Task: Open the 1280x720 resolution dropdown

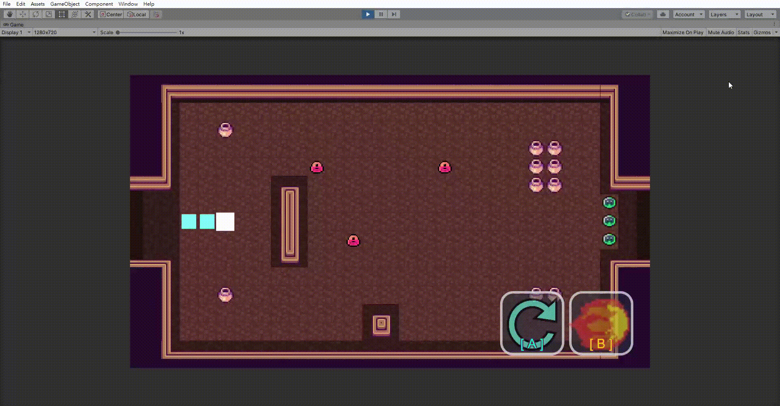Action: point(65,32)
